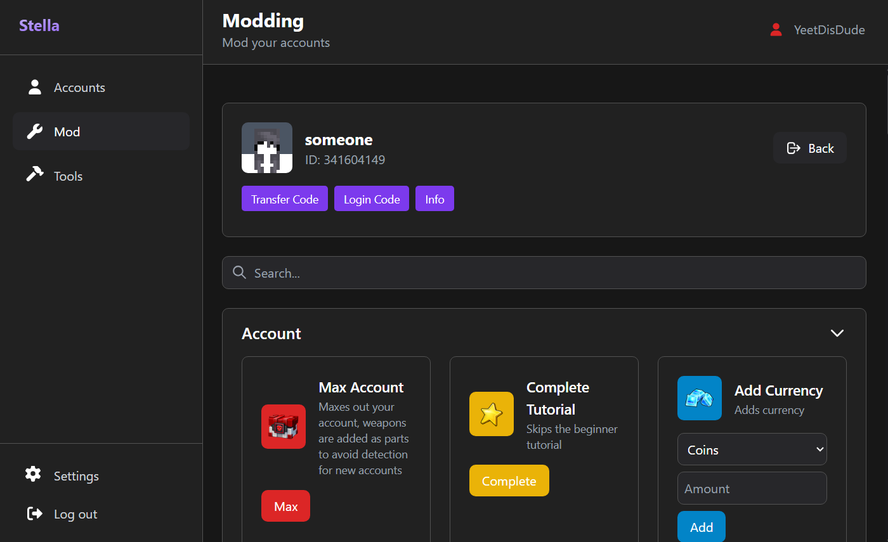Click the Log out arrow icon
Screen dimensions: 888x542
(x=34, y=513)
